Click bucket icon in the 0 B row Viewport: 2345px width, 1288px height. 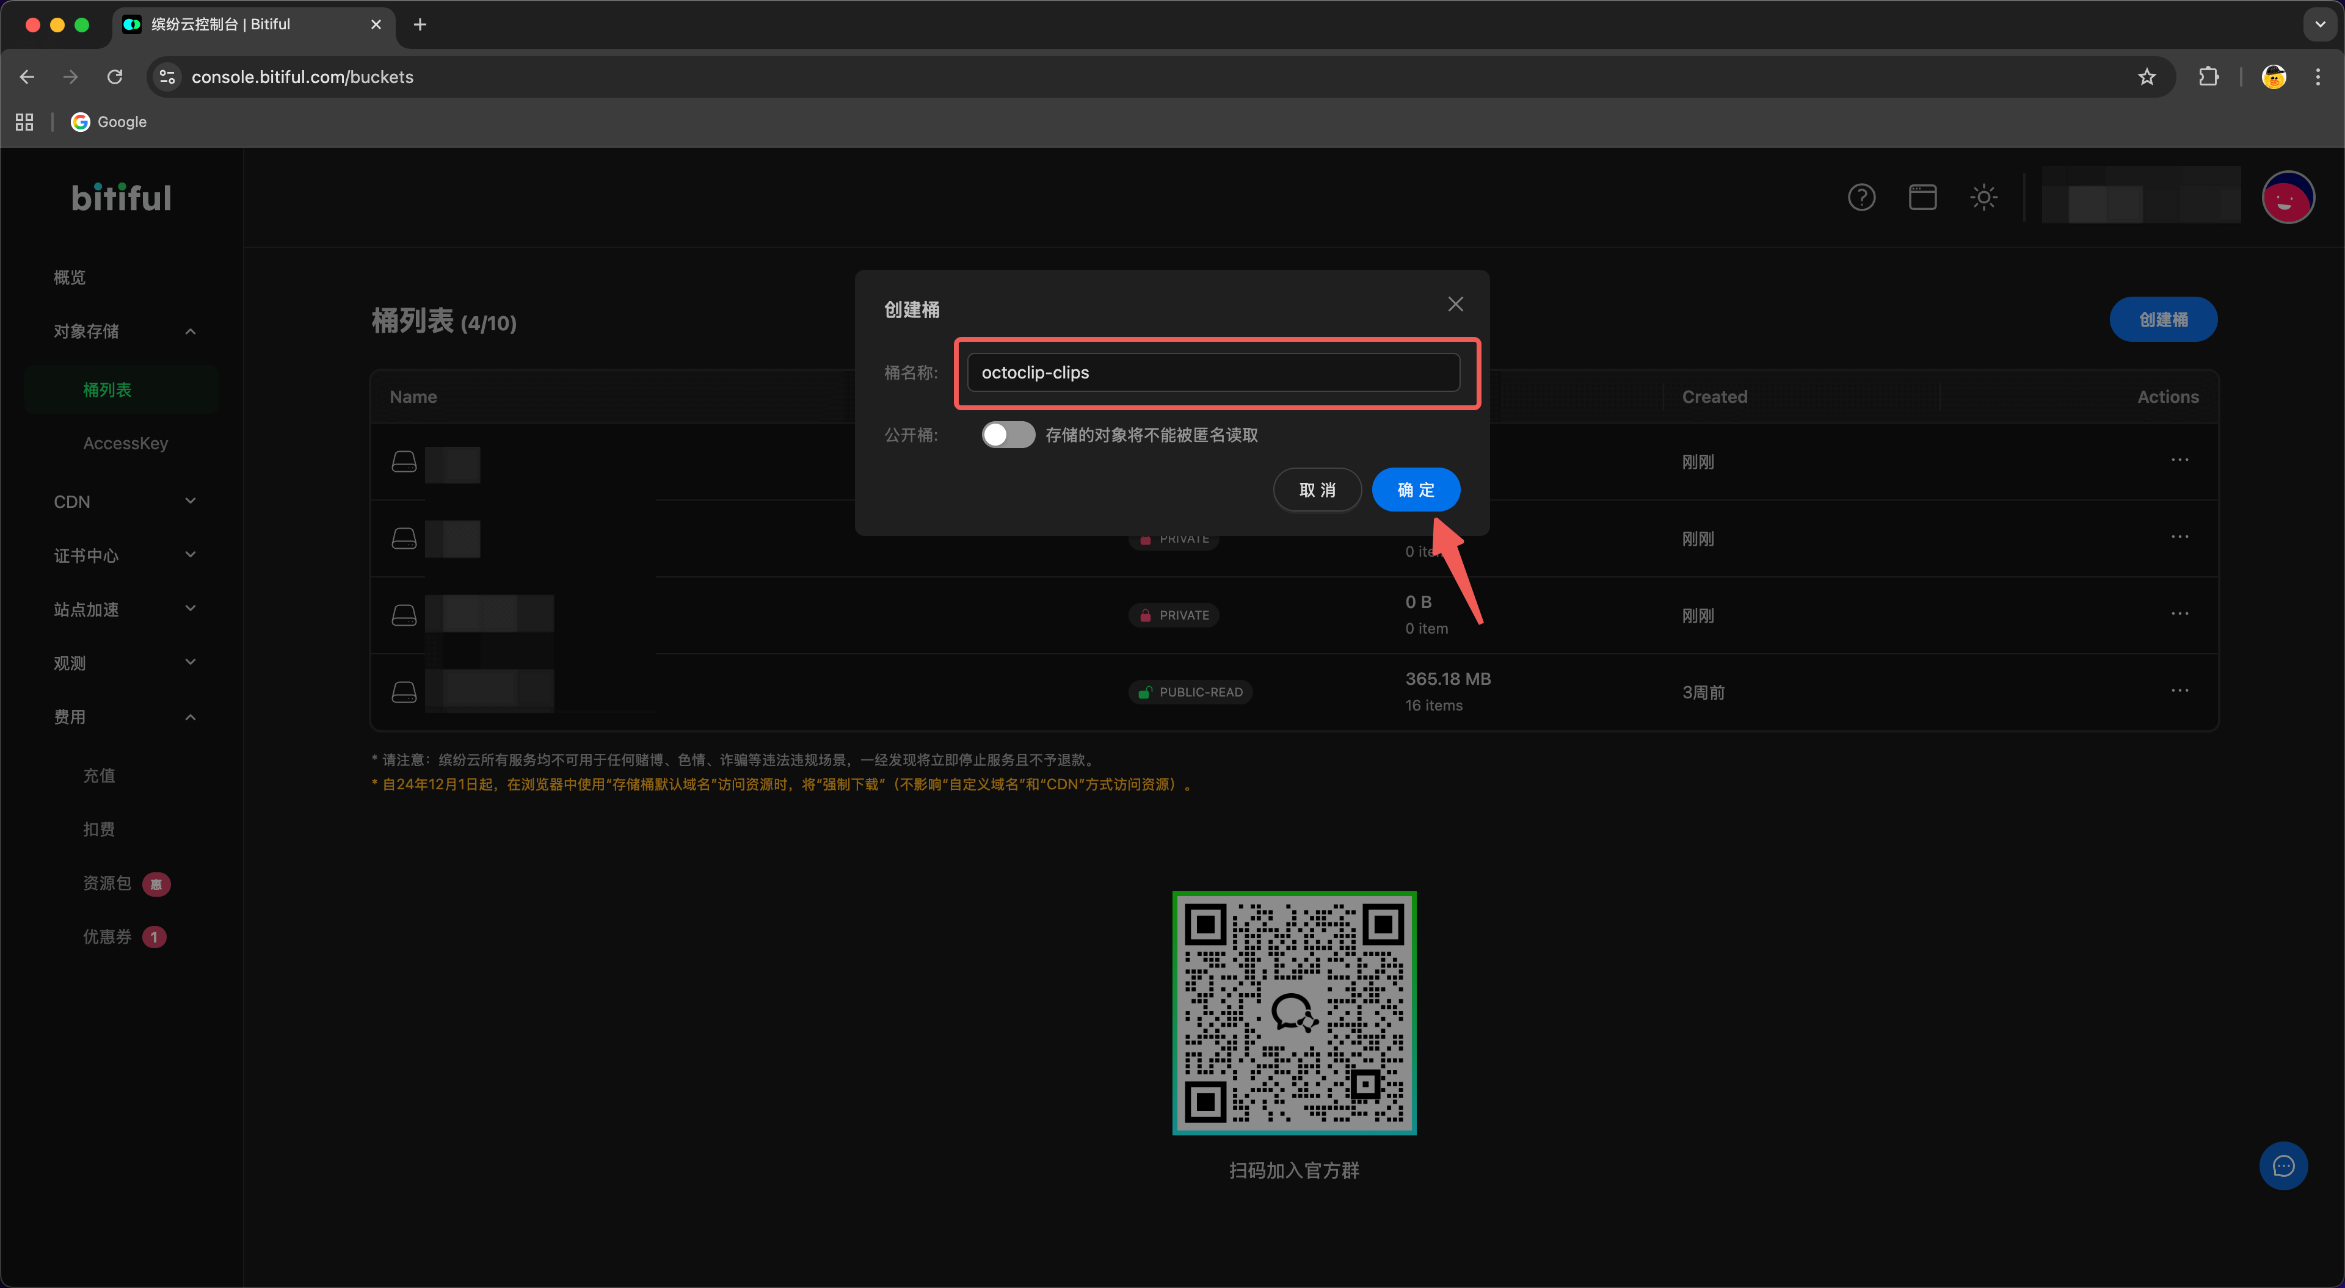coord(403,615)
